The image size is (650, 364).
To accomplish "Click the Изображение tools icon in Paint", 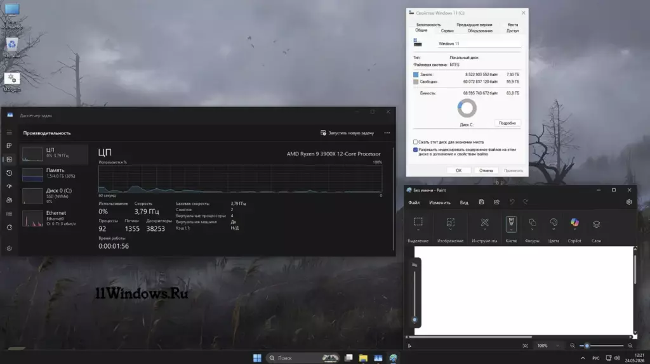I will point(450,223).
